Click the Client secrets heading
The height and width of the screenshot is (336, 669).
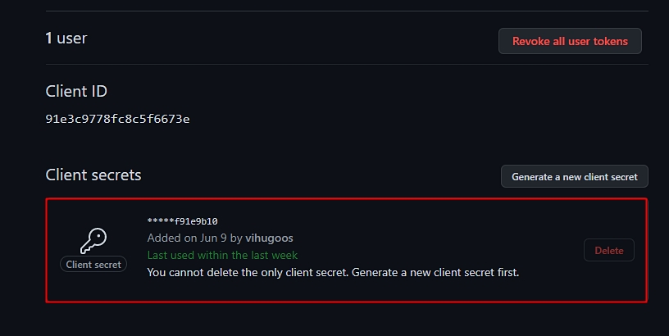pyautogui.click(x=93, y=175)
